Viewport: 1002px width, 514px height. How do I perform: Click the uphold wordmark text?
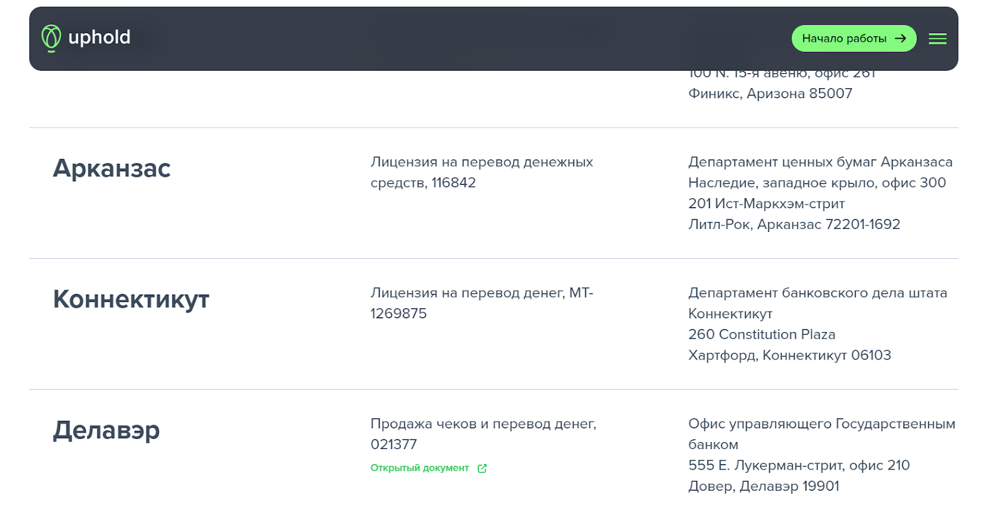pos(99,38)
